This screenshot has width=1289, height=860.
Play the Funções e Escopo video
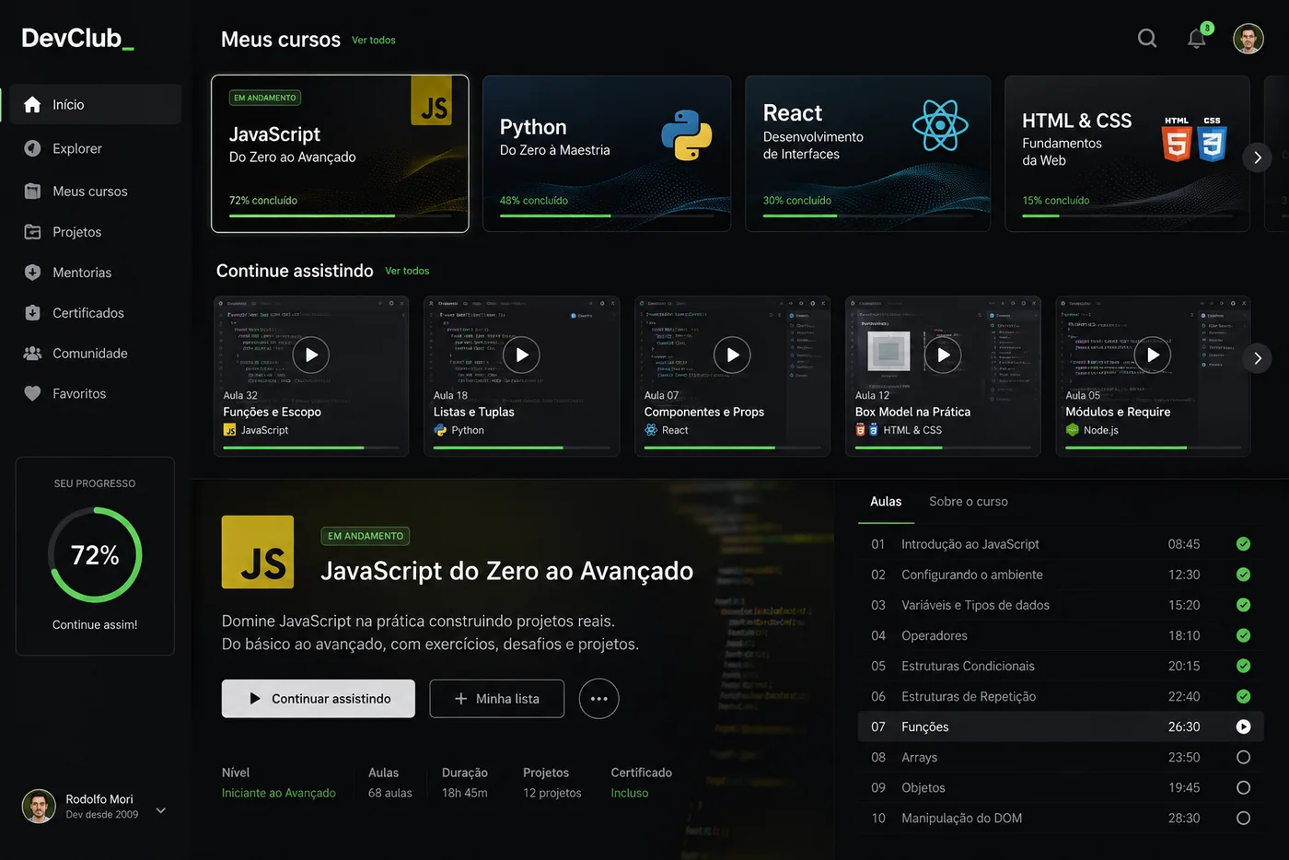[x=311, y=354]
